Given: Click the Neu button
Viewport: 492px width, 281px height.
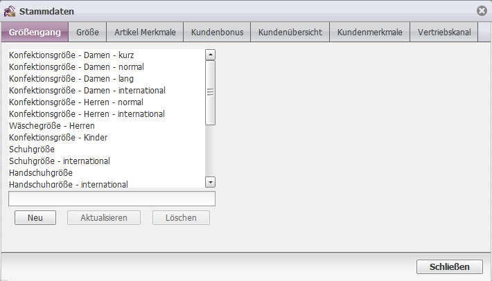Looking at the screenshot, I should pos(35,218).
